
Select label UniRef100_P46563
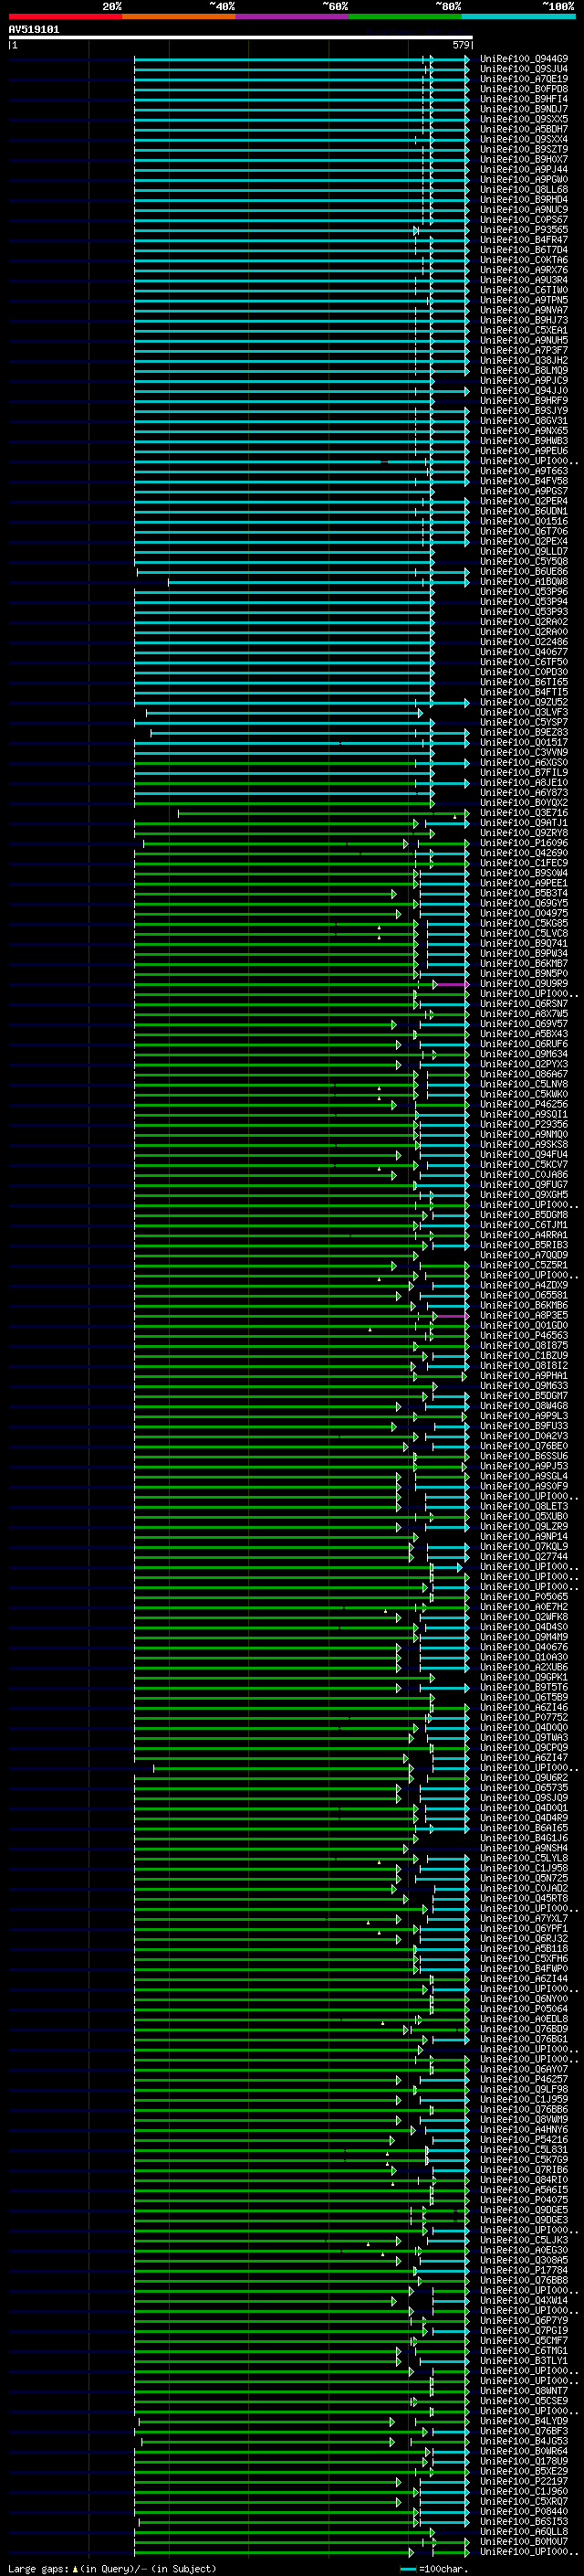point(524,1335)
